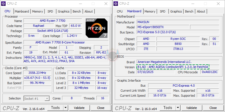The image size is (225, 112).
Task: Switch to the CPU tab in the right window
Action: tap(120, 11)
